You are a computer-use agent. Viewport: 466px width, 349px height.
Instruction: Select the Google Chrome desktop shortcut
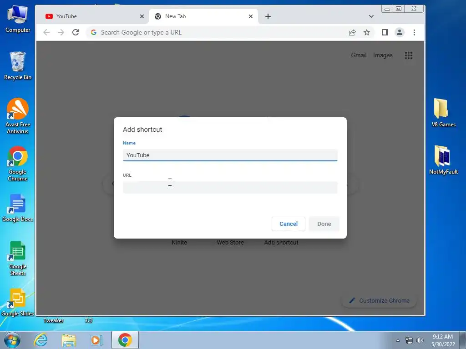tap(18, 163)
